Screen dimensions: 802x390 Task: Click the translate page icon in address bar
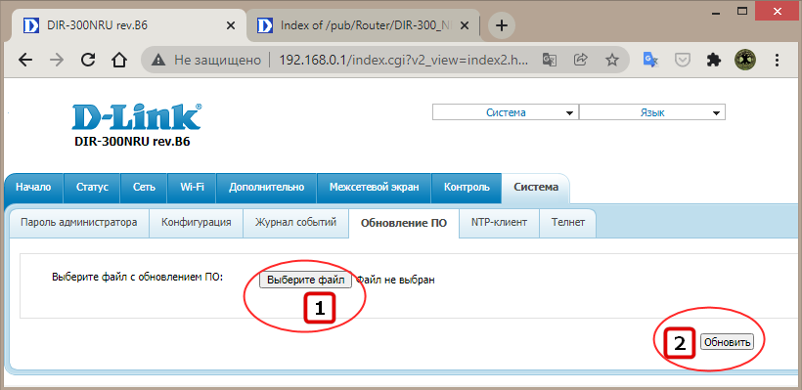[x=550, y=61]
